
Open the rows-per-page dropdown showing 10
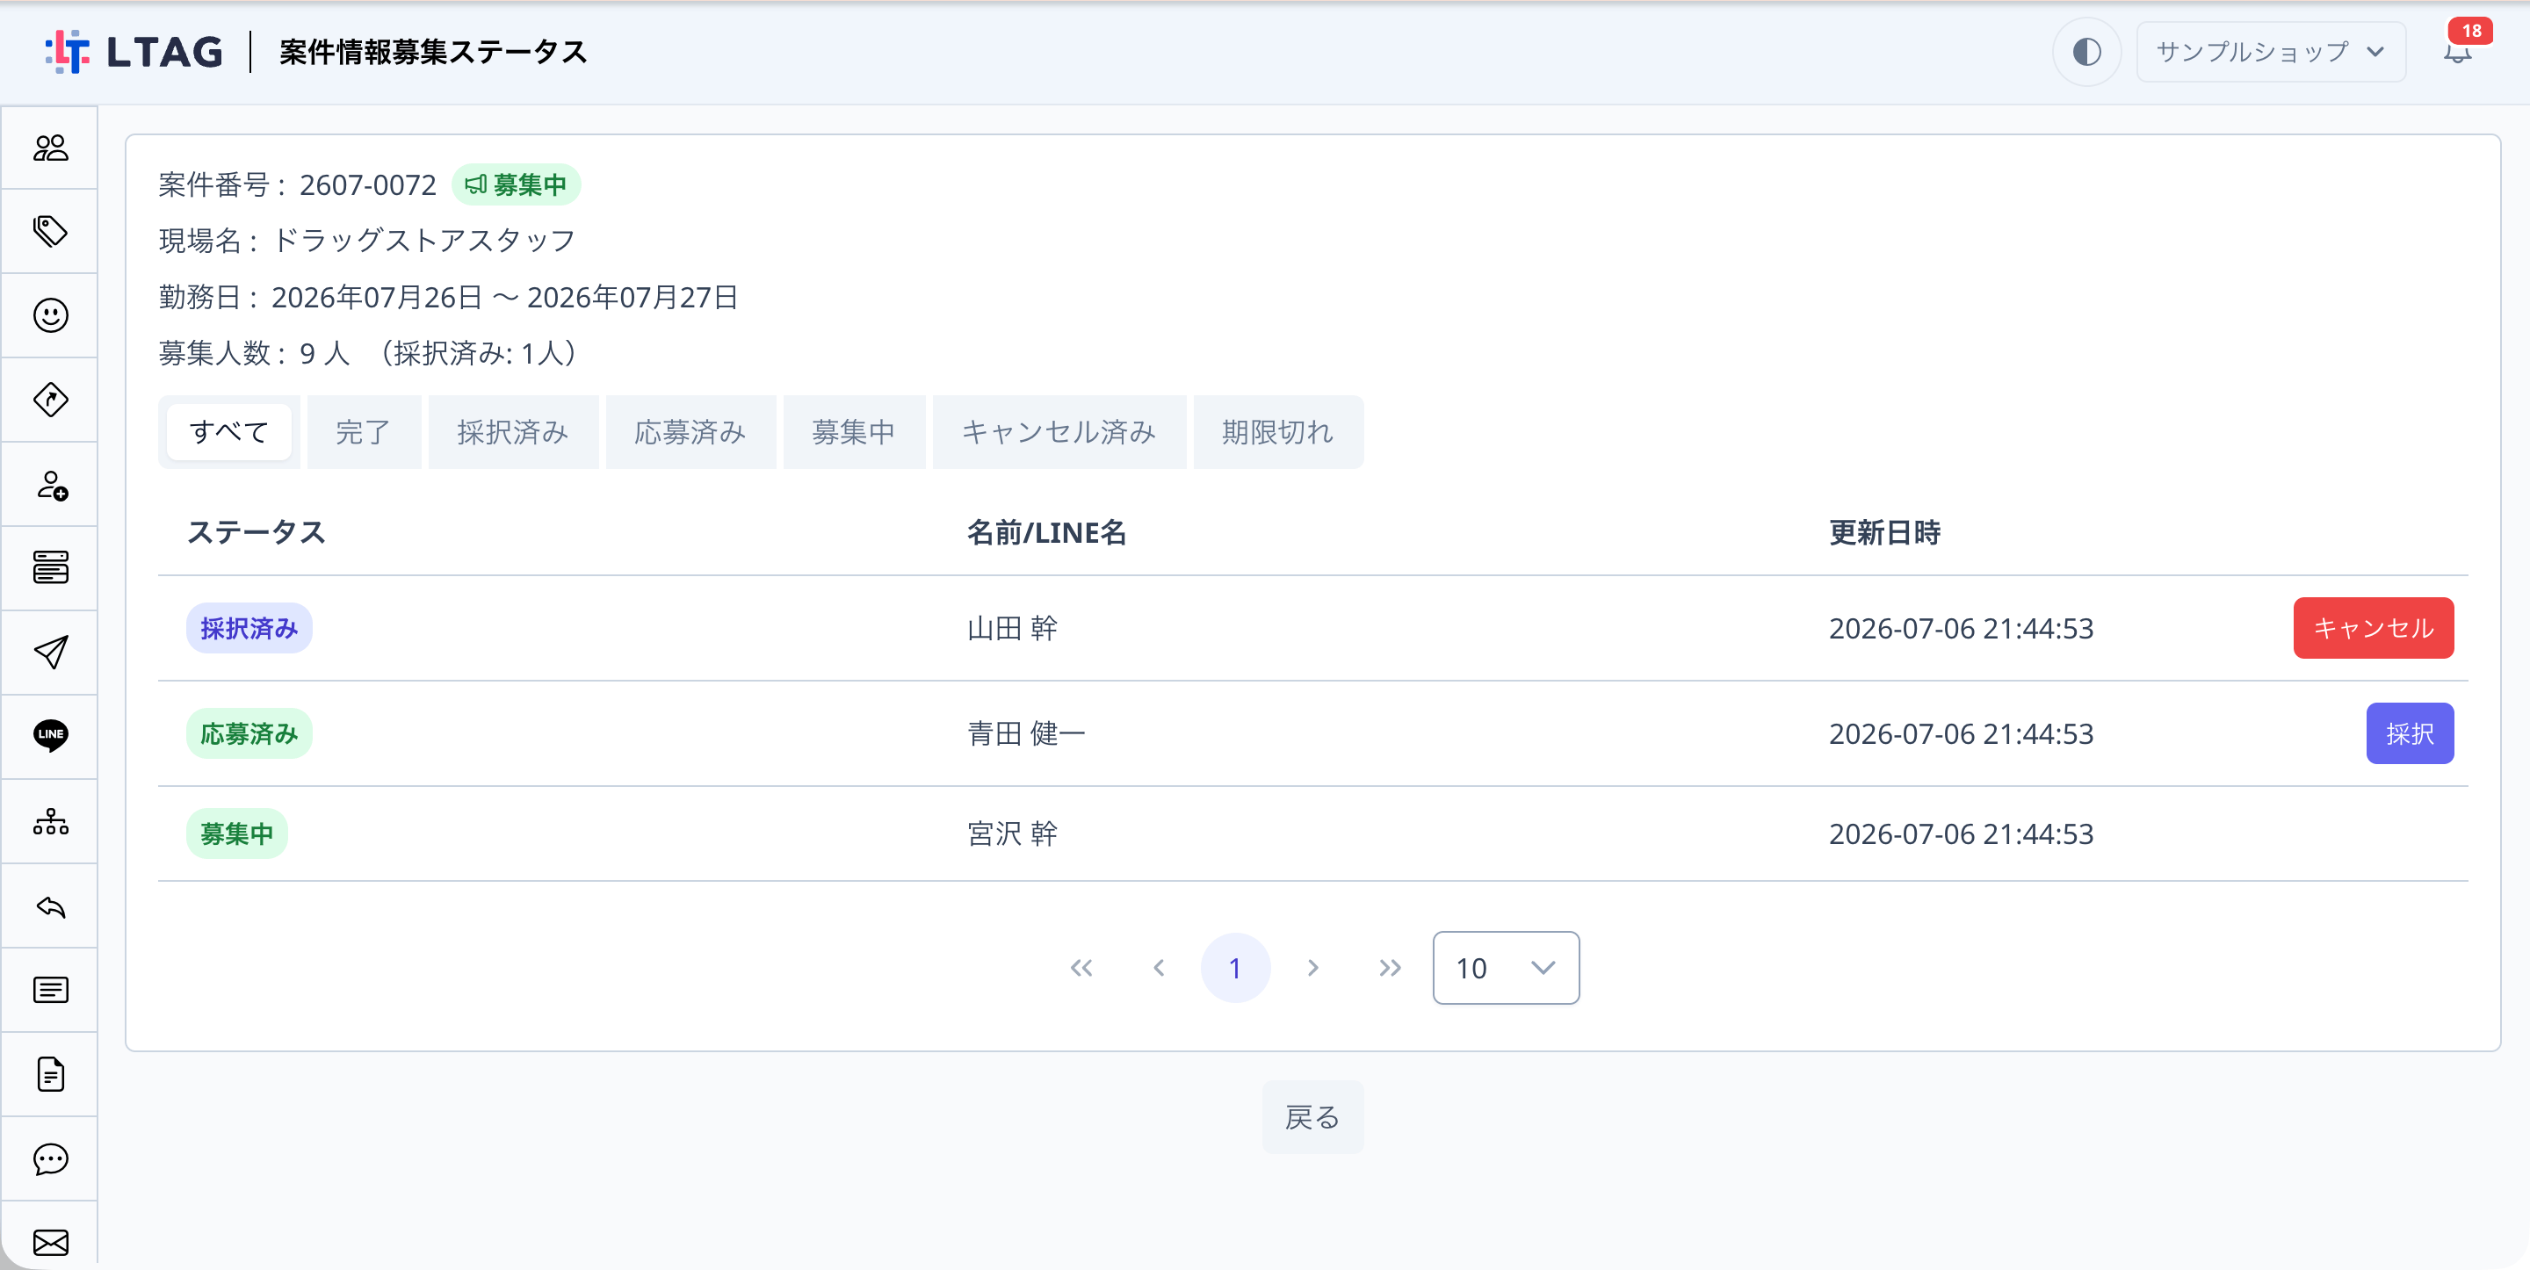tap(1506, 968)
